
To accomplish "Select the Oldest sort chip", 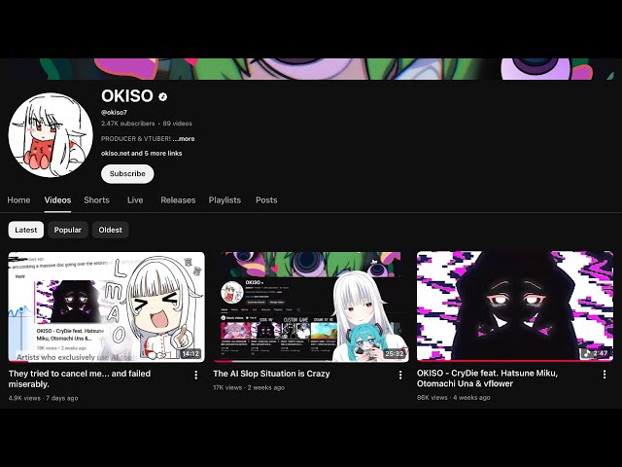I will (110, 230).
